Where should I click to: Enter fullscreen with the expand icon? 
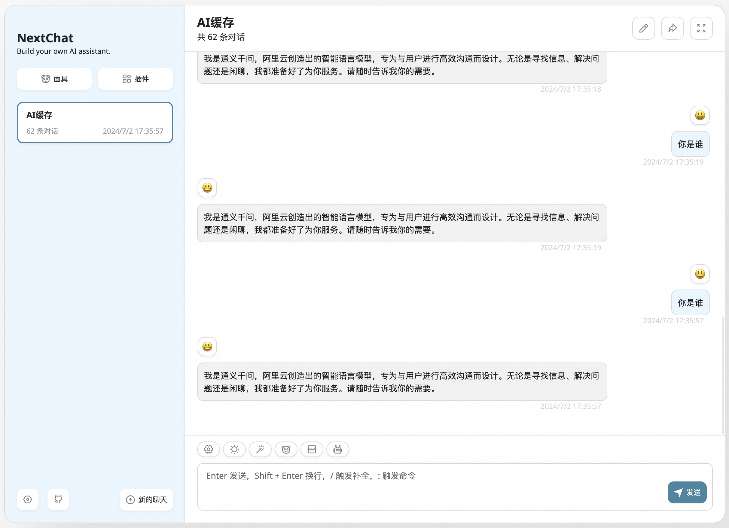coord(701,28)
